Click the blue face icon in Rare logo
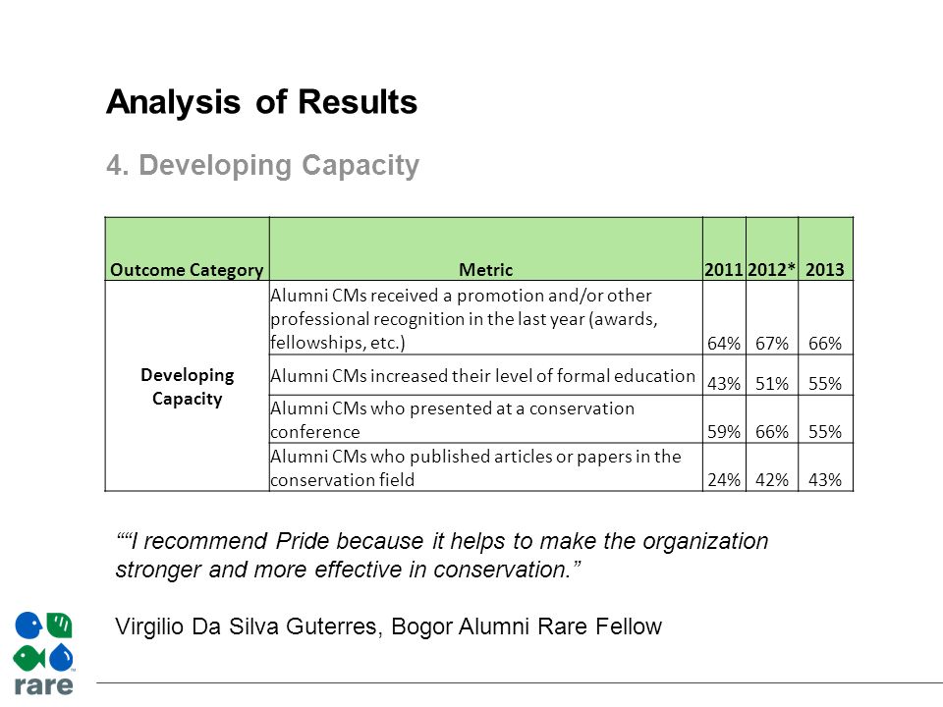 click(28, 625)
